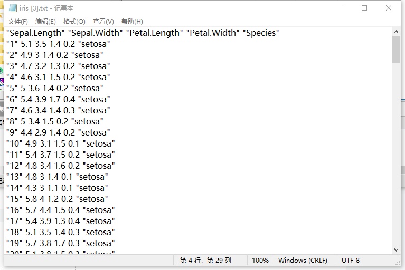Screen dimensions: 405x270
Task: Open the 格式(O) menu
Action: pyautogui.click(x=74, y=22)
